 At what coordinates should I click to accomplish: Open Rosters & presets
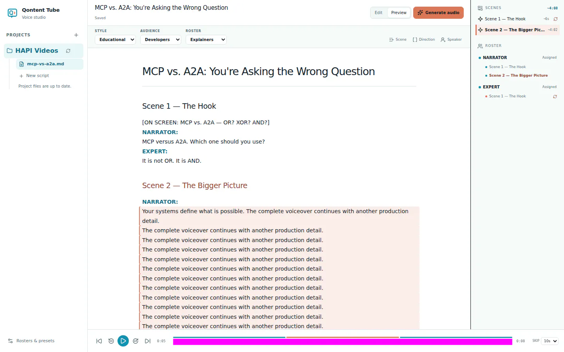[x=31, y=341]
